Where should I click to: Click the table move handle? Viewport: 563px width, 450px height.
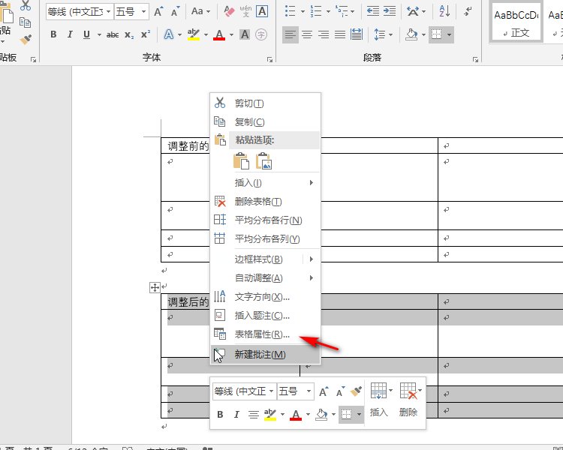tap(155, 287)
